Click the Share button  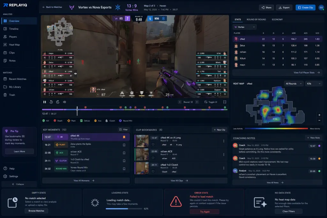[x=266, y=8]
